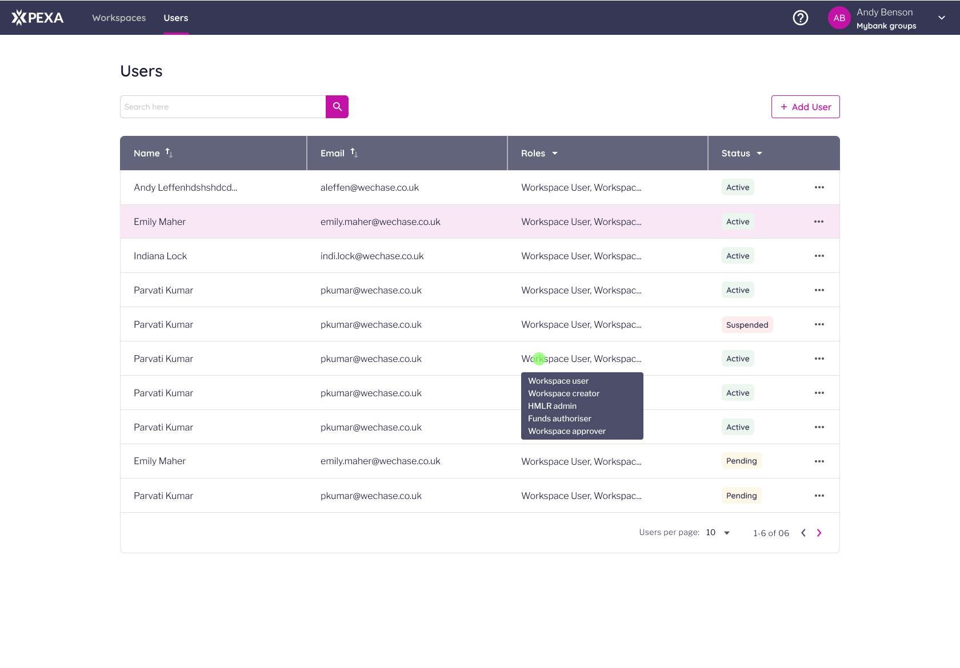Go to next page of users
The image size is (960, 668).
(x=819, y=533)
